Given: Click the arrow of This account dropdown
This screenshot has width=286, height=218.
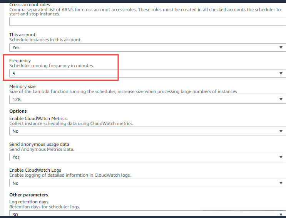Looking at the screenshot, I should 281,47.
